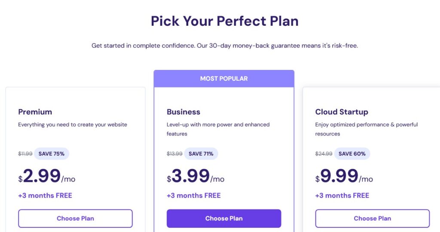Image resolution: width=440 pixels, height=232 pixels.
Task: Click the $2.99/mo price
Action: pyautogui.click(x=46, y=176)
